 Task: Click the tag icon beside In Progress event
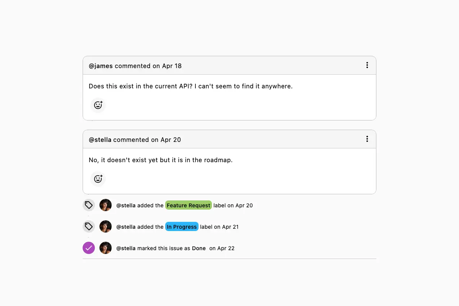(x=89, y=227)
